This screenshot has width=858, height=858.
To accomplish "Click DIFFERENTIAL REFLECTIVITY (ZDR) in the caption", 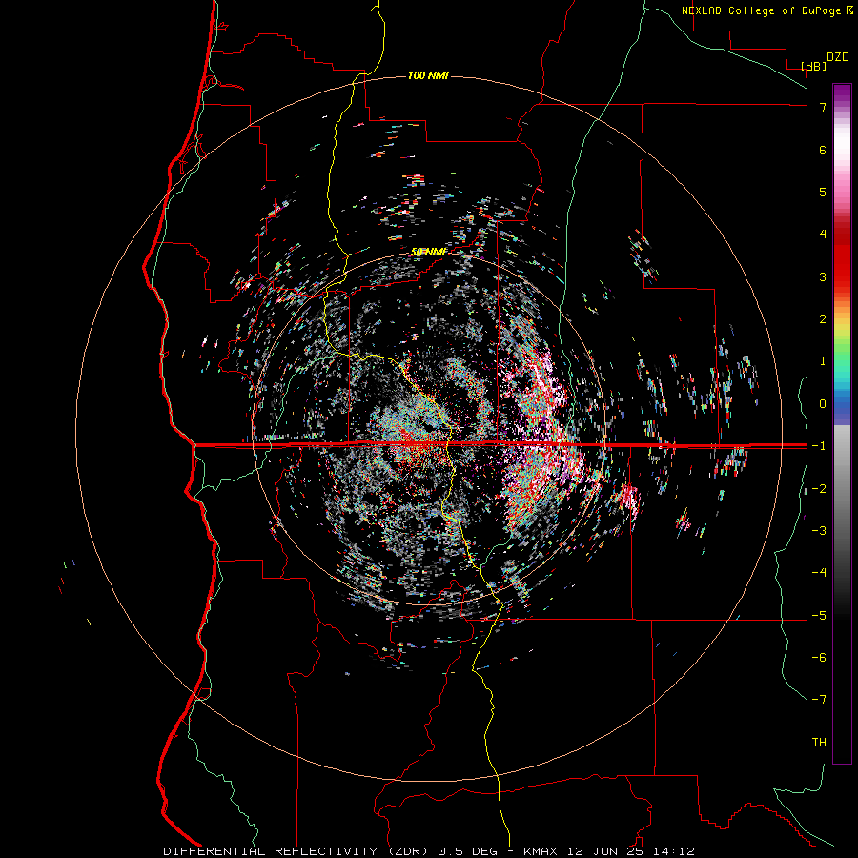I will coord(297,851).
